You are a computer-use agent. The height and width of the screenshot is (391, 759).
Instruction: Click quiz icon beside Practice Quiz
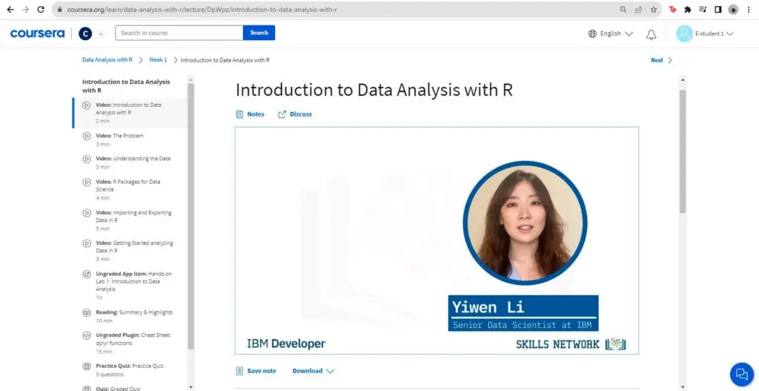(87, 367)
